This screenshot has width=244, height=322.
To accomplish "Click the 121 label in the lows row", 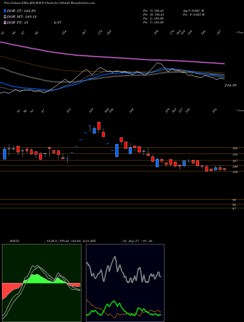I will (x=69, y=110).
